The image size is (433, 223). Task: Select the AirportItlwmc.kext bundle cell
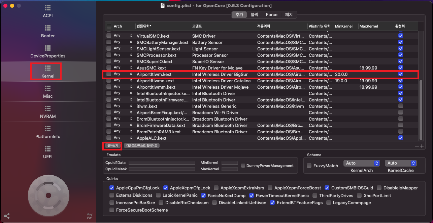click(x=155, y=81)
